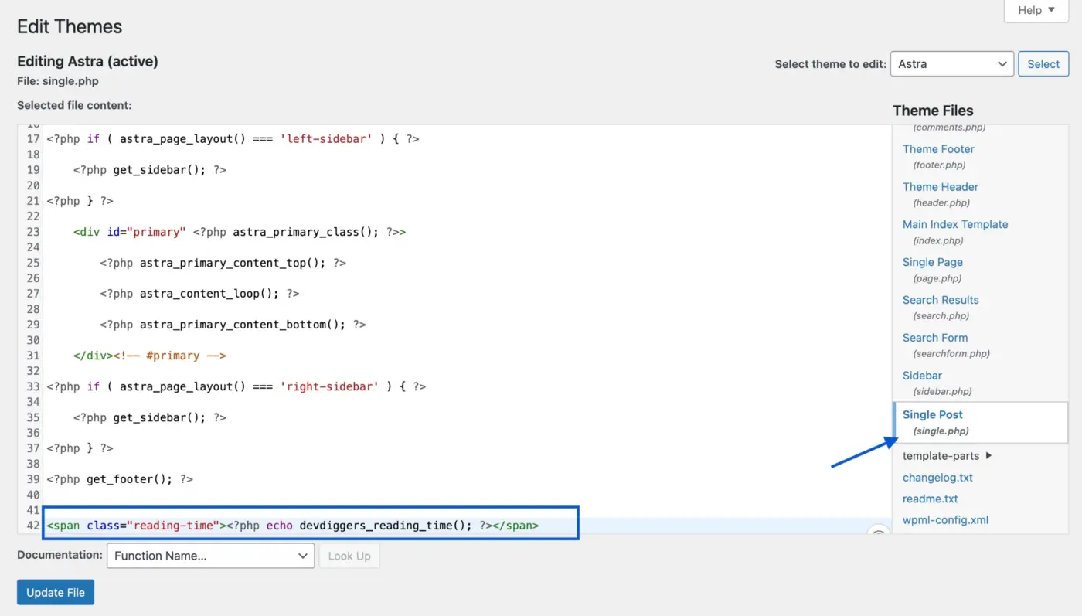The image size is (1082, 616).
Task: Click line 23 div id primary code
Action: [240, 232]
